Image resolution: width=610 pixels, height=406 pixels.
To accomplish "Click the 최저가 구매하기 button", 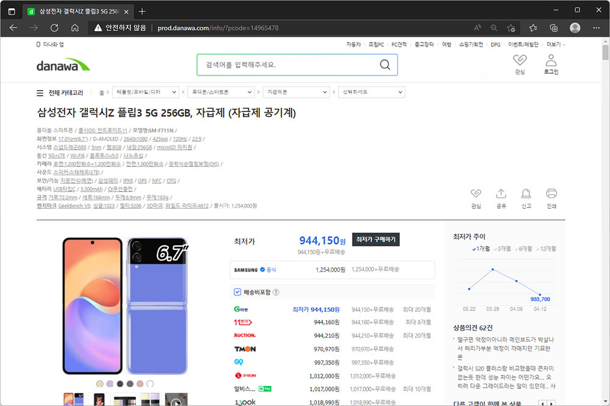I will (376, 239).
